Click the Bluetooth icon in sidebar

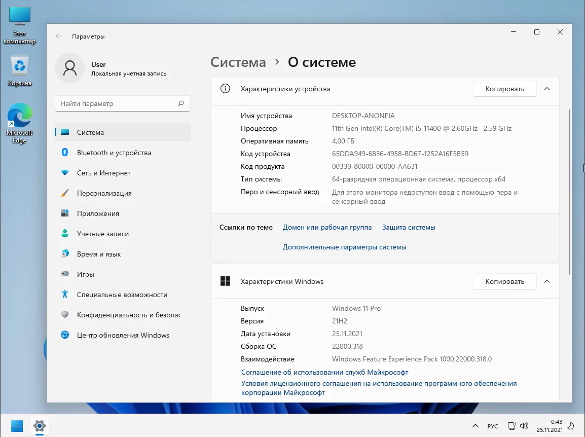pos(65,152)
